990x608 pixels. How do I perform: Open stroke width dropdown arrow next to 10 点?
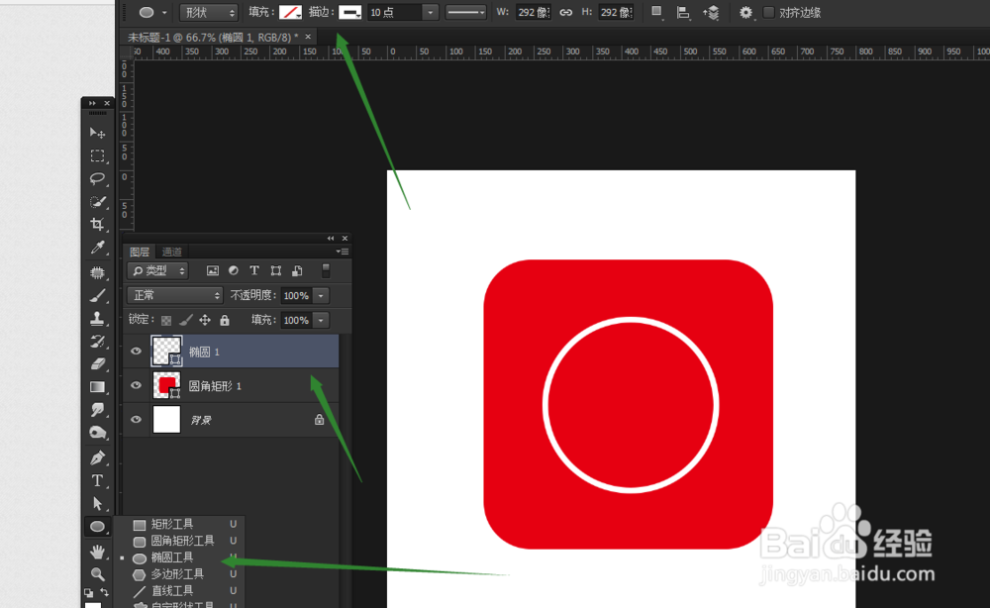(x=431, y=12)
